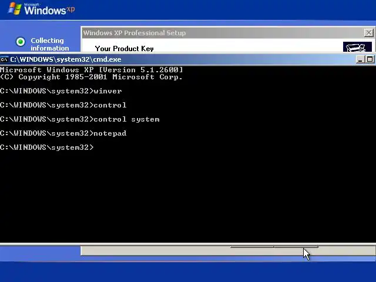Click the 'winver' command line
This screenshot has height=282, width=376.
pos(61,91)
